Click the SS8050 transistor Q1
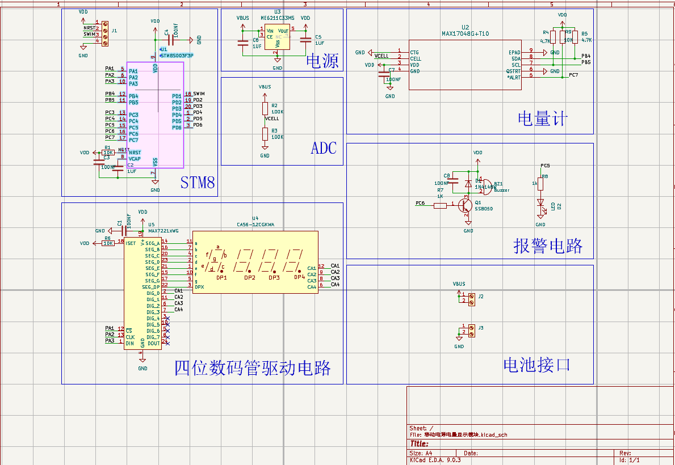This screenshot has height=465, width=675. [x=466, y=205]
